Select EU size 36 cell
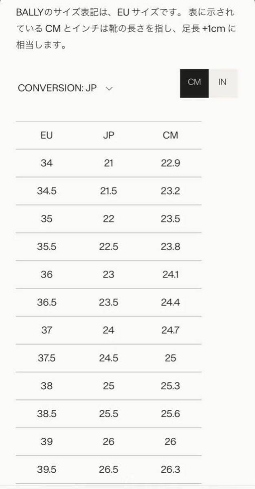This screenshot has width=255, height=489. (x=47, y=274)
